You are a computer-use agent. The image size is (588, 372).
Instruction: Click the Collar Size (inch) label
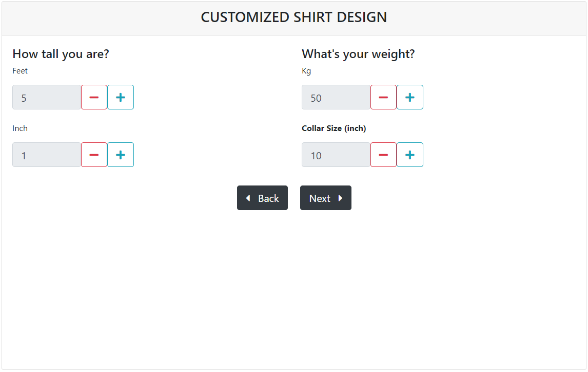click(334, 128)
